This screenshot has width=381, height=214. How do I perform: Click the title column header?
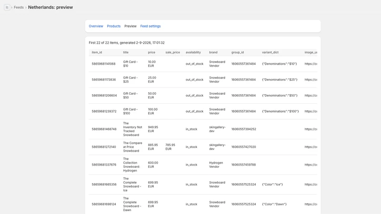coord(126,52)
